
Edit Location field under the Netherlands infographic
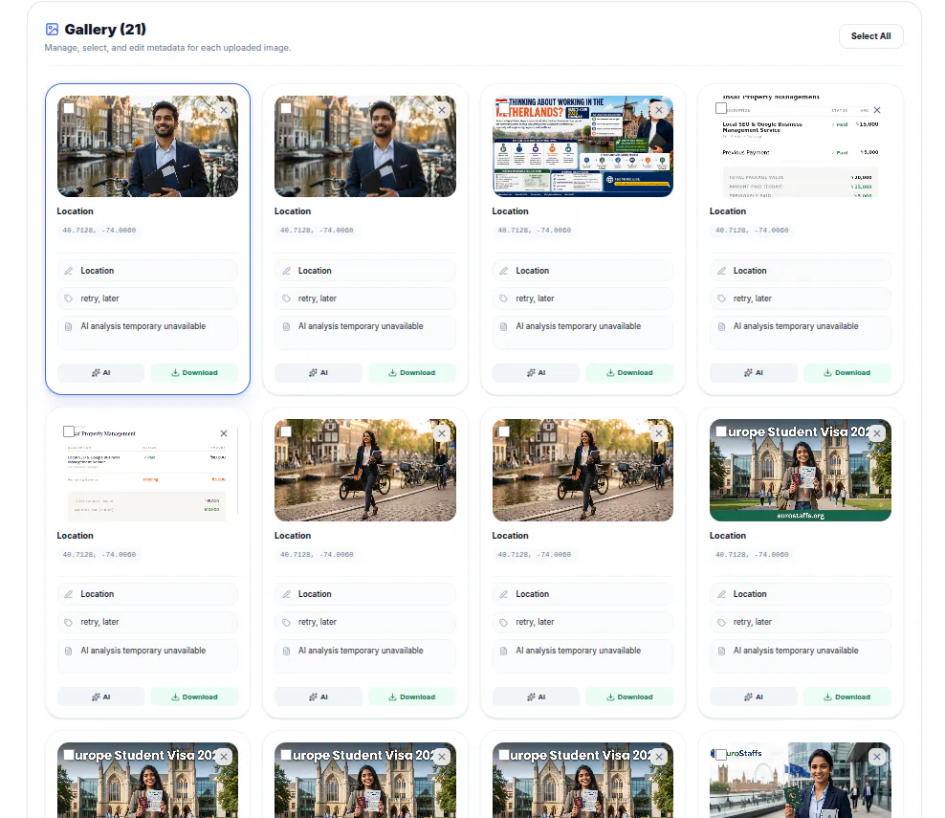pos(582,271)
